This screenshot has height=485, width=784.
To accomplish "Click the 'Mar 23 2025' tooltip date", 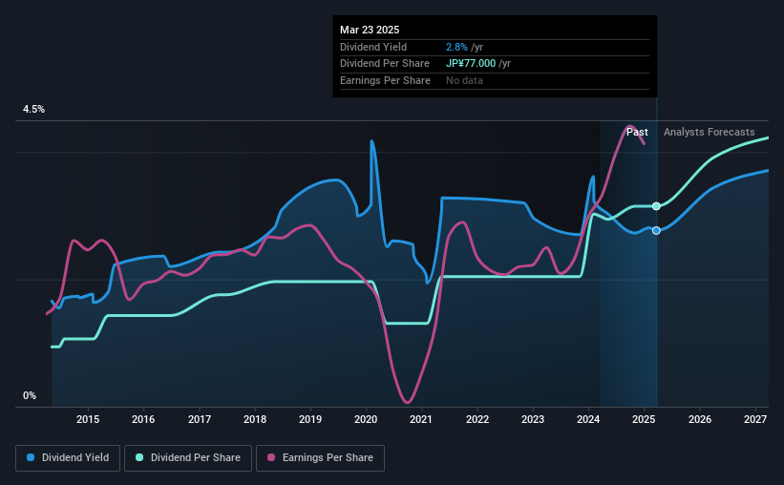I will pyautogui.click(x=370, y=30).
